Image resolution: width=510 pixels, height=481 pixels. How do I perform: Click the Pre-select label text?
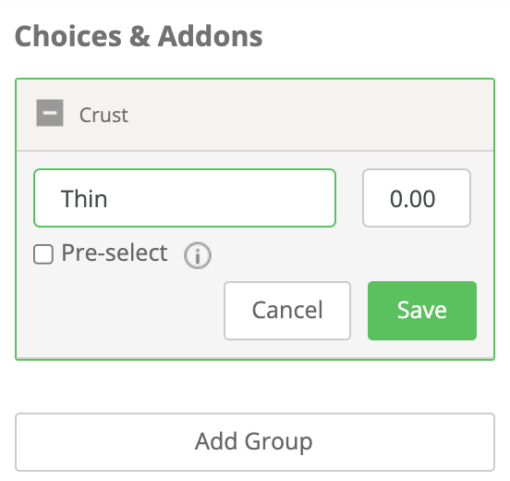(x=115, y=253)
